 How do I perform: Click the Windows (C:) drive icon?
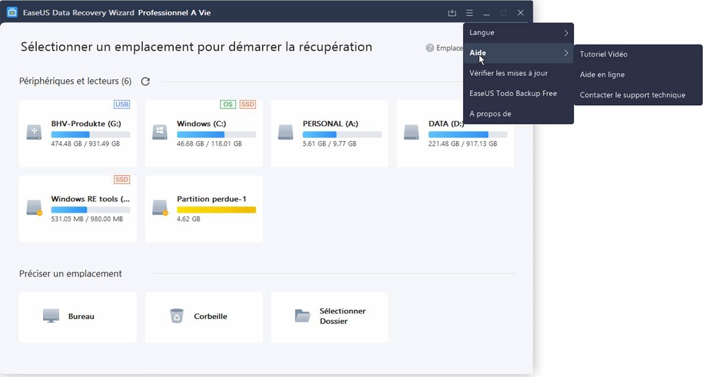(x=160, y=132)
